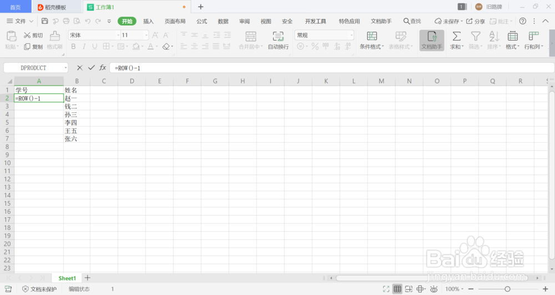Click plus to open new document tab
The image size is (555, 295).
click(x=201, y=7)
